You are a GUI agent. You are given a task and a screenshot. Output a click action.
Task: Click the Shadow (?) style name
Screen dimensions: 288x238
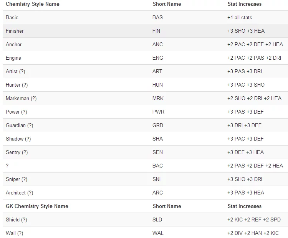18,139
